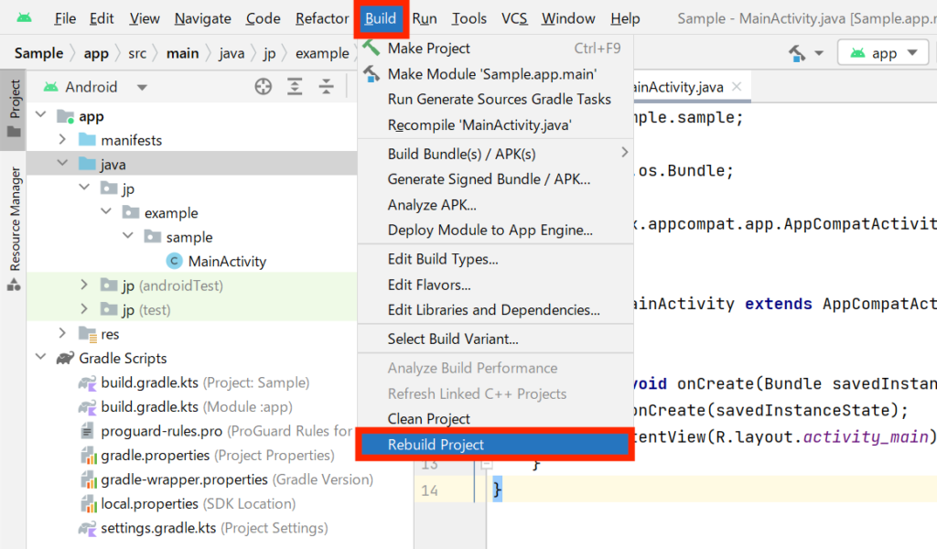Click the locate-file crosshair icon in Project panel
Screen dimensions: 937x549
point(263,87)
